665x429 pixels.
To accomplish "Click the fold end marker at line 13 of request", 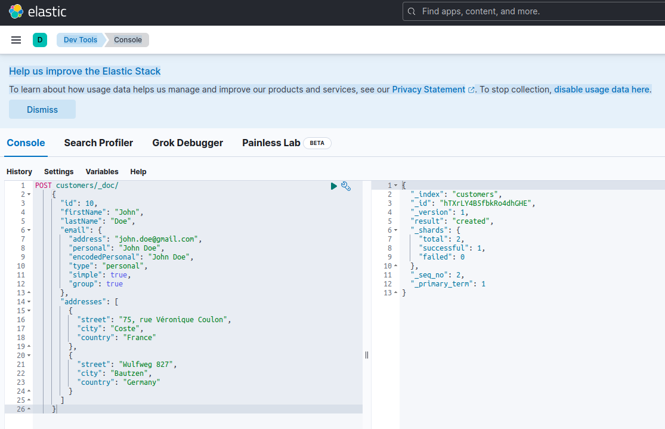I will (x=29, y=293).
